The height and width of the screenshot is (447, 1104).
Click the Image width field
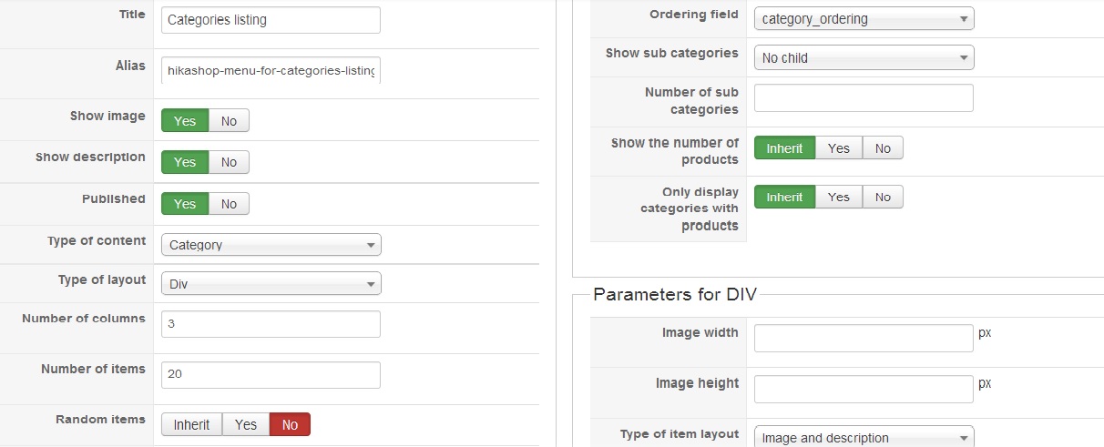(x=864, y=339)
